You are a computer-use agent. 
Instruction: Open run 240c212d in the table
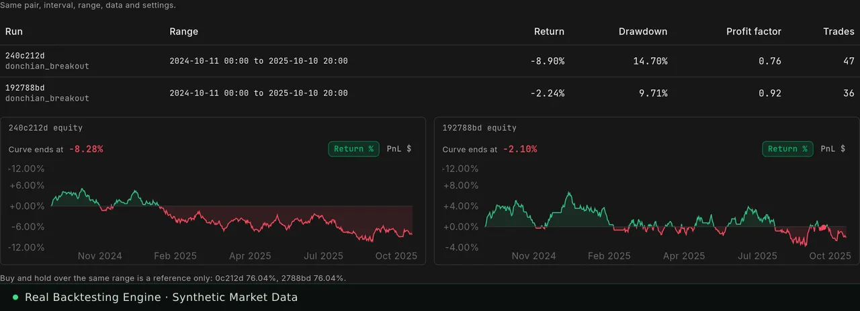tap(26, 56)
